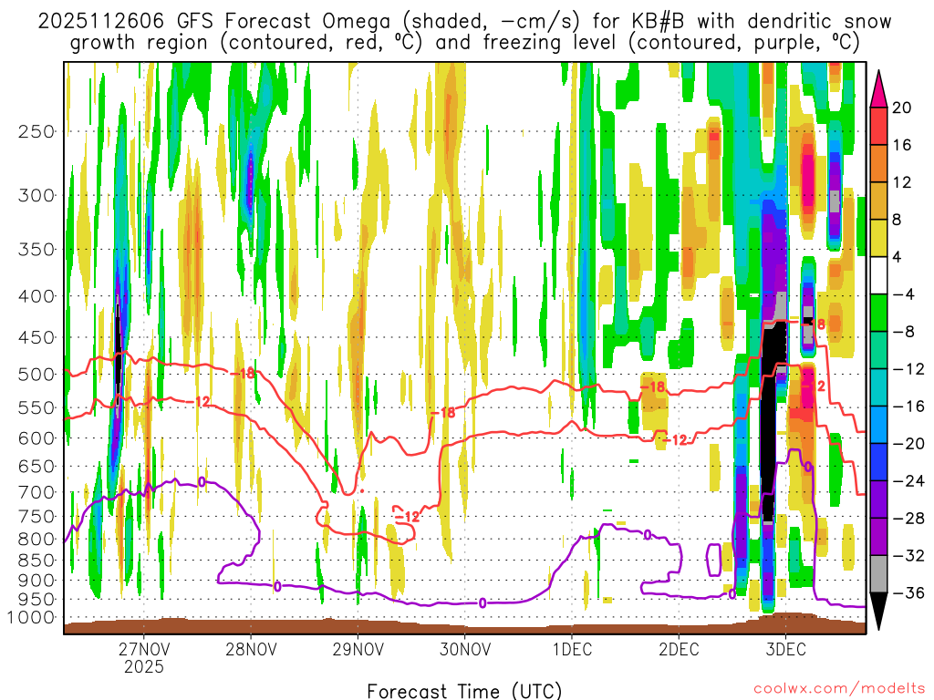
Task: Click the 650 pressure level label
Action: 36,466
